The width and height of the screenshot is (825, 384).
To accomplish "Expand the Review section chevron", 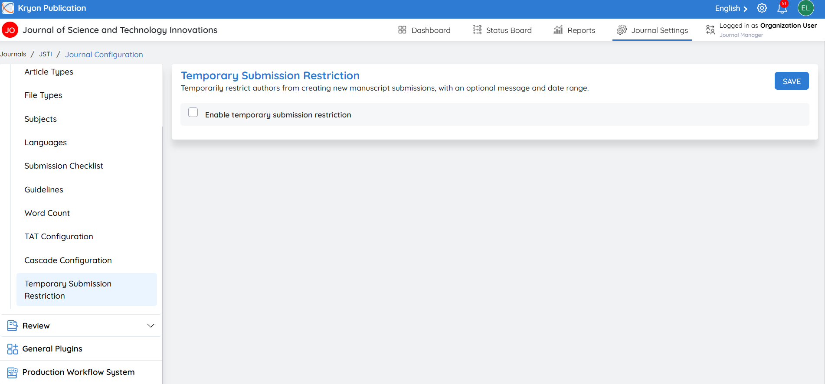I will (x=151, y=325).
